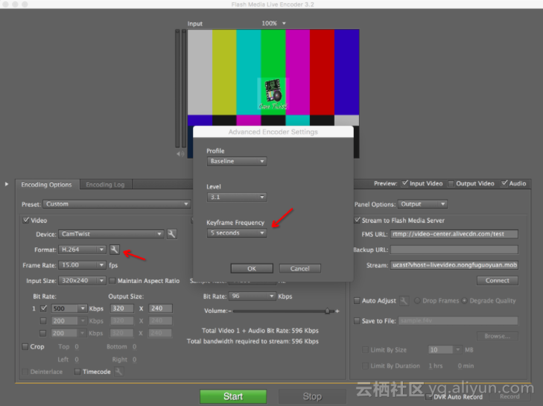Click the Stream name input field
Image resolution: width=543 pixels, height=406 pixels.
click(454, 265)
